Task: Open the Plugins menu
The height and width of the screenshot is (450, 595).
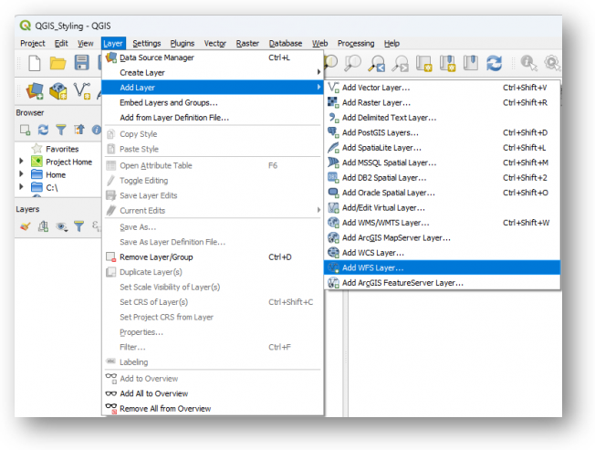Action: pos(183,43)
